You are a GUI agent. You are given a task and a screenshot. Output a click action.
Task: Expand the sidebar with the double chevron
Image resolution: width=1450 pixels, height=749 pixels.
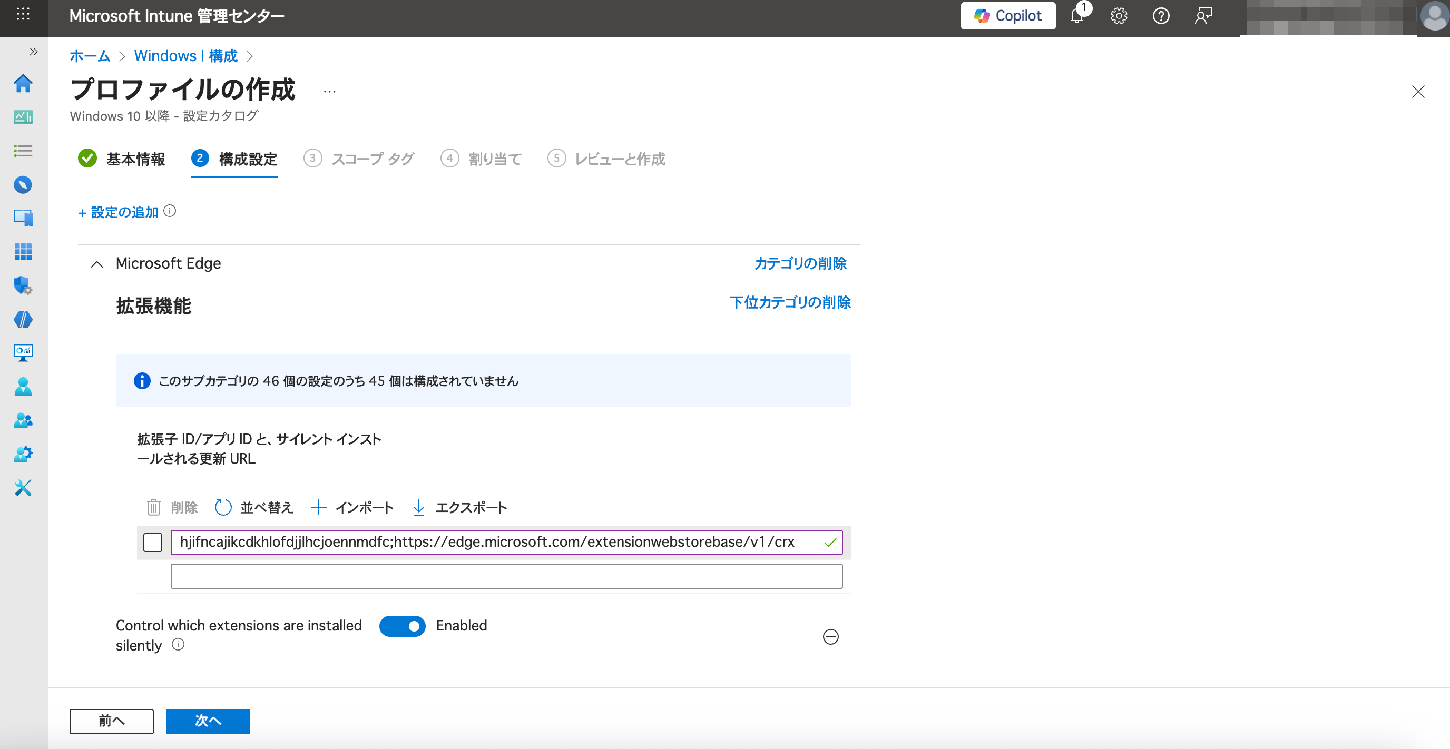[33, 52]
